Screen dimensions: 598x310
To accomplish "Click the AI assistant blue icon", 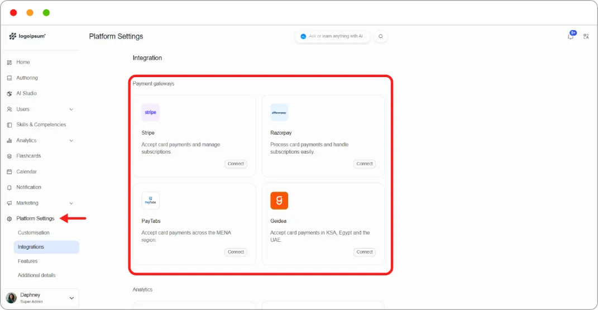I will (x=303, y=36).
